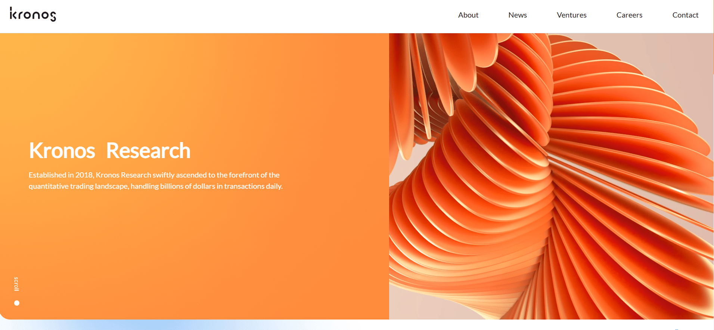Image resolution: width=714 pixels, height=330 pixels.
Task: Open the Contact page
Action: click(x=686, y=15)
